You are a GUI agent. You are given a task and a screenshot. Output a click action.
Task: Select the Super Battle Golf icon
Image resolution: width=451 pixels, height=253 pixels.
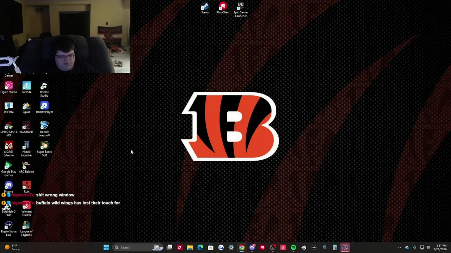[x=44, y=149]
